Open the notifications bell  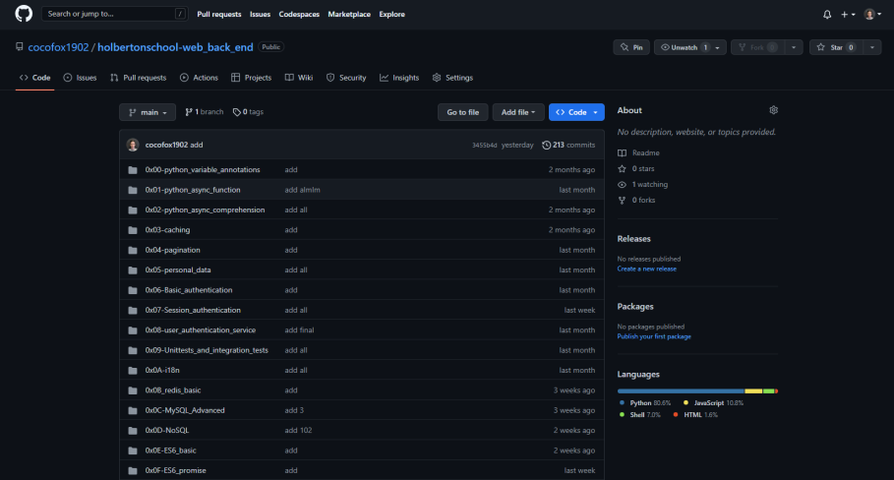pyautogui.click(x=827, y=14)
